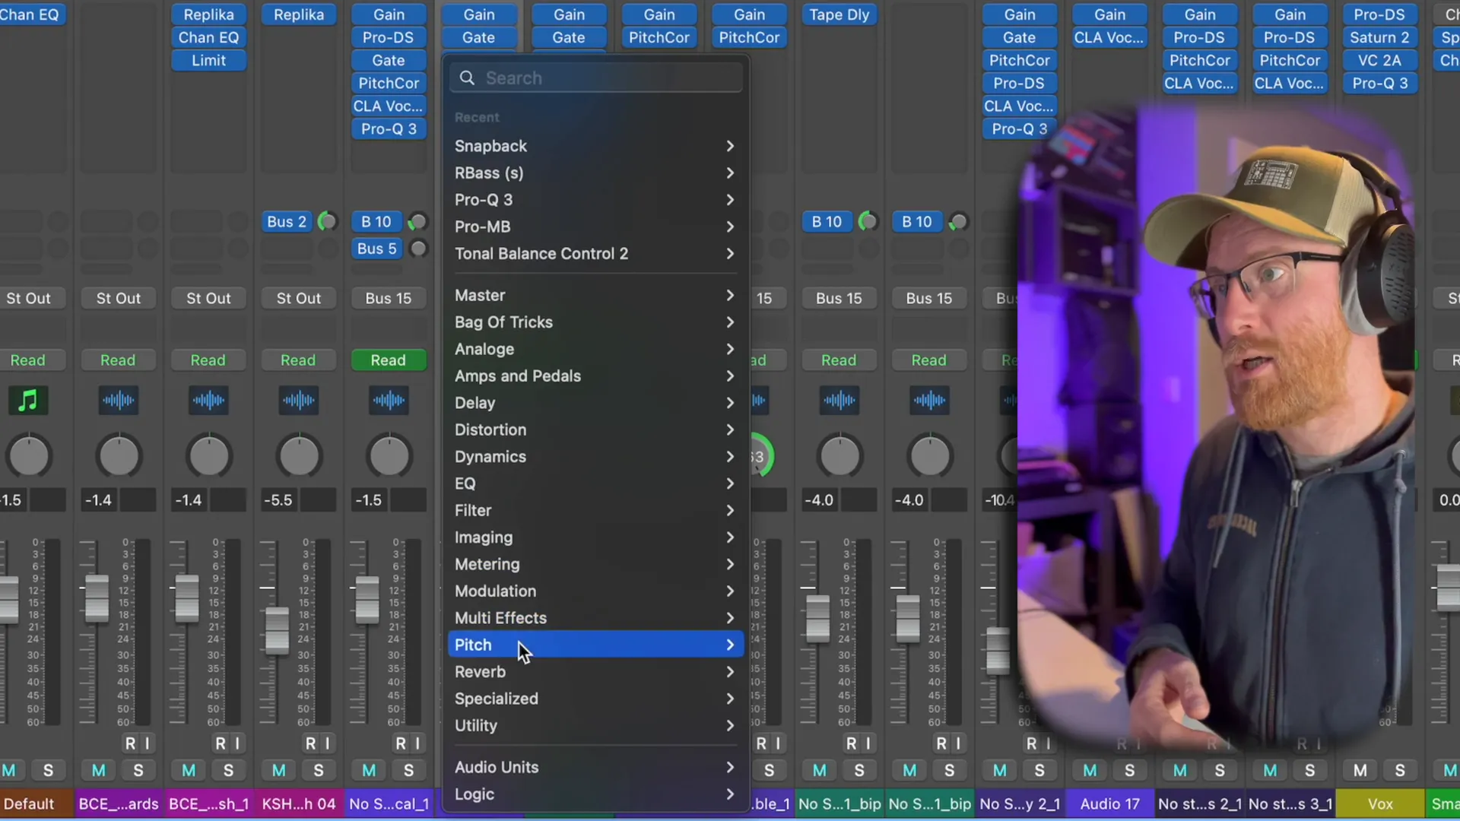Enable input monitoring on BCE_...ards channel
Screen dimensions: 1460x821
(148, 743)
